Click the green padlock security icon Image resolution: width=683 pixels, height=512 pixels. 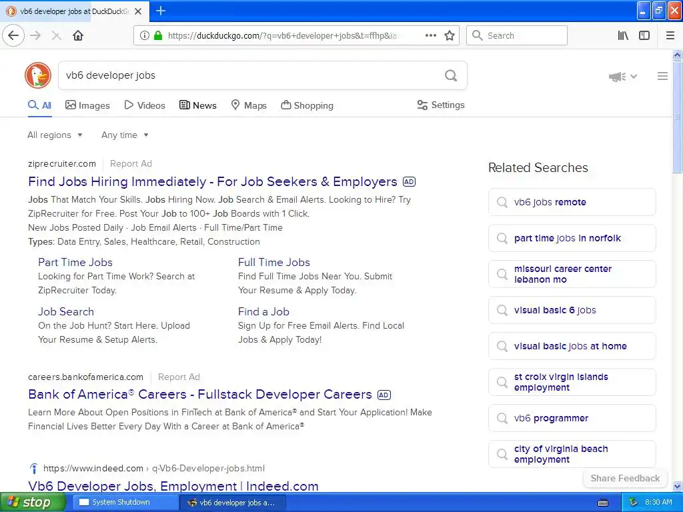(158, 35)
